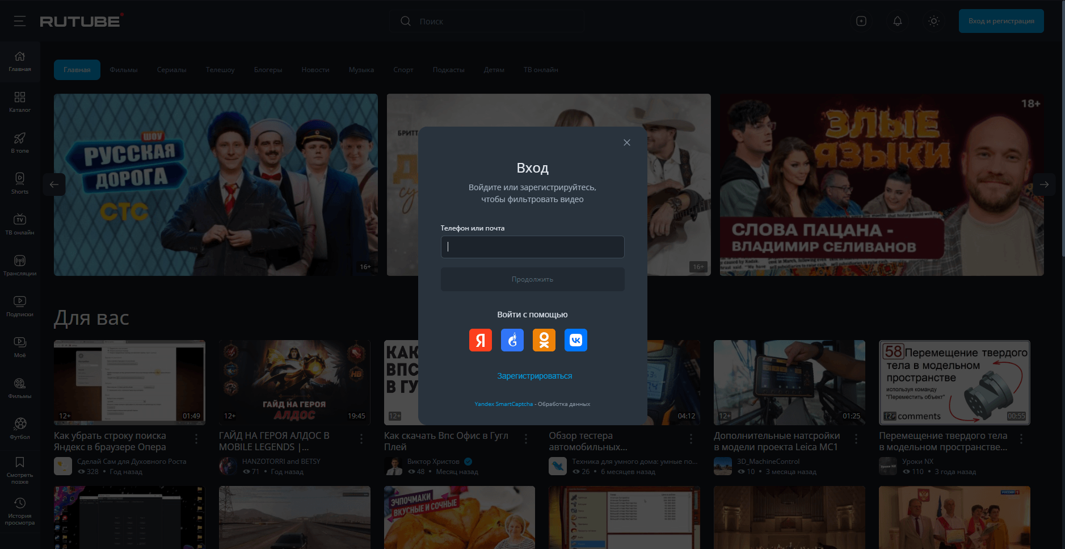The height and width of the screenshot is (549, 1065).
Task: Open the АЛДОС hero guide thumbnail
Action: (294, 382)
